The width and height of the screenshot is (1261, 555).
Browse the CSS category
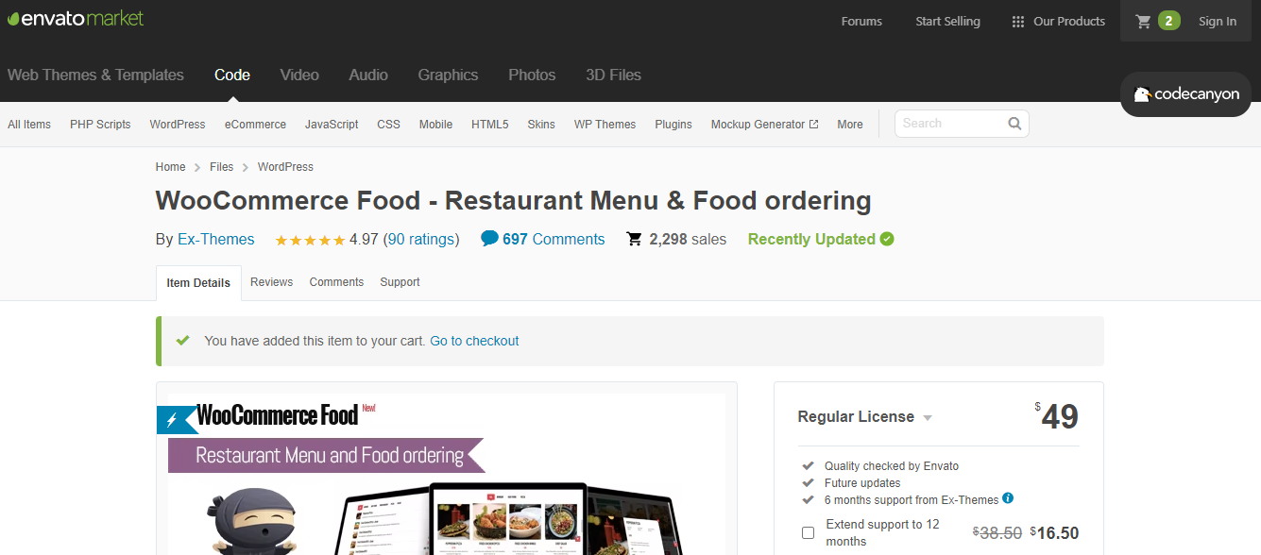[389, 124]
